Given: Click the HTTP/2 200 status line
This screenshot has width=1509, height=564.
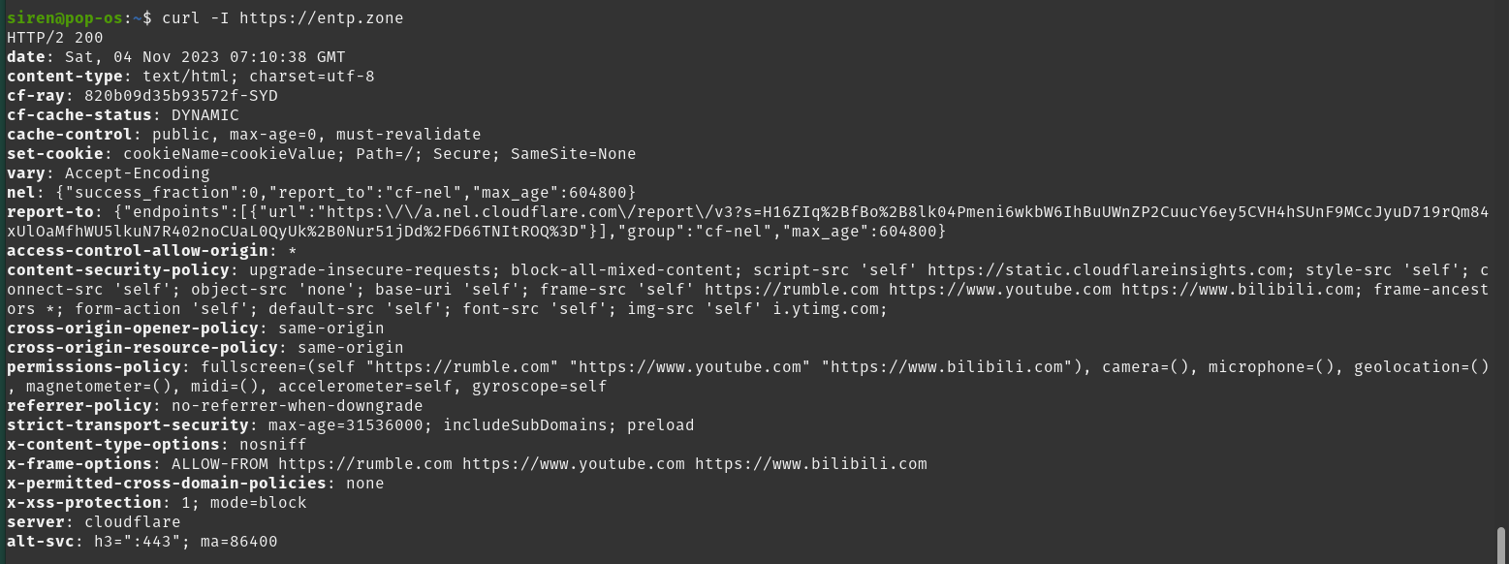Looking at the screenshot, I should click(55, 38).
